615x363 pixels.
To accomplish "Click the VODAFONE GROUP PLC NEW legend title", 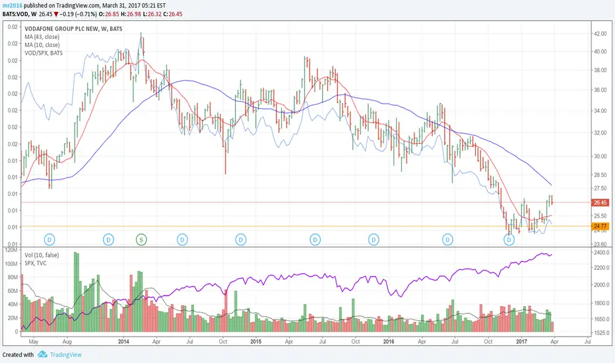I will coord(73,28).
